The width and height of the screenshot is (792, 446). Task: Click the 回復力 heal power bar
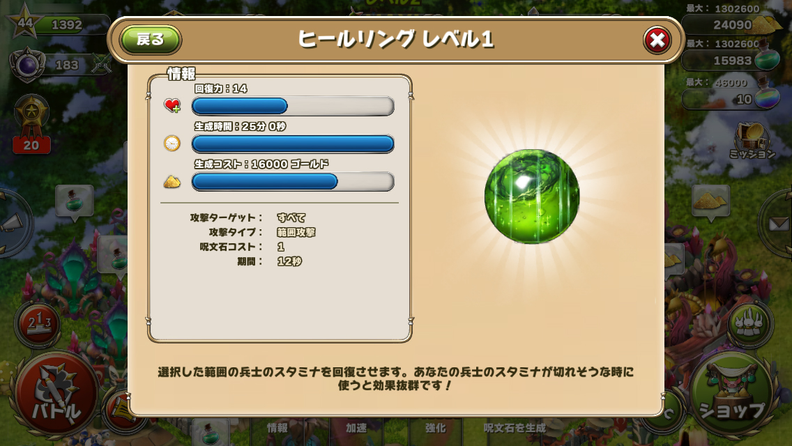pos(293,106)
